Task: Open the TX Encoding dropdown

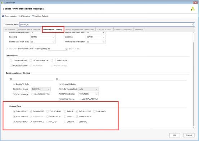Action: coord(42,37)
